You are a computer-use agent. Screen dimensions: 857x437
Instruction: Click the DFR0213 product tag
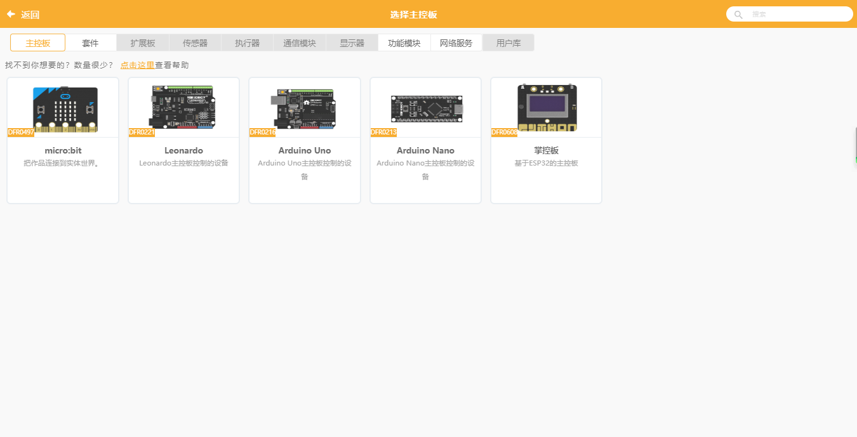click(x=383, y=132)
